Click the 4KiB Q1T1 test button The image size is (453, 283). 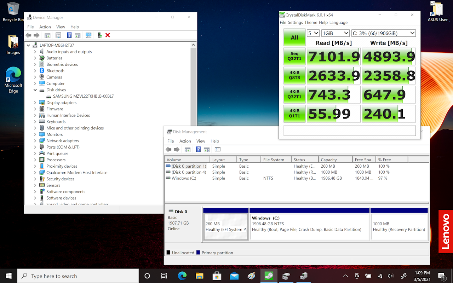(x=294, y=114)
